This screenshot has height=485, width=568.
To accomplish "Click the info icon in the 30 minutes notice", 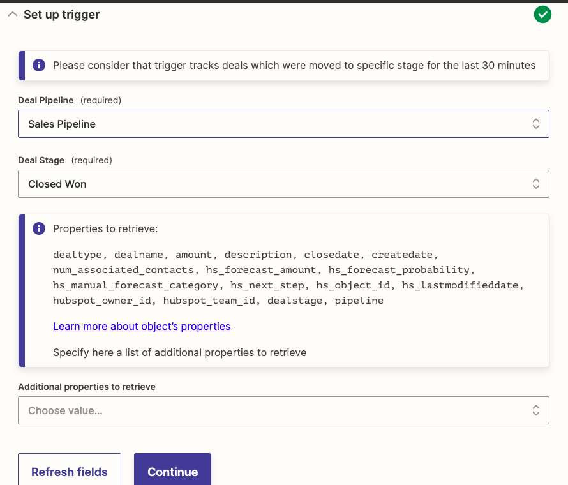I will point(39,65).
